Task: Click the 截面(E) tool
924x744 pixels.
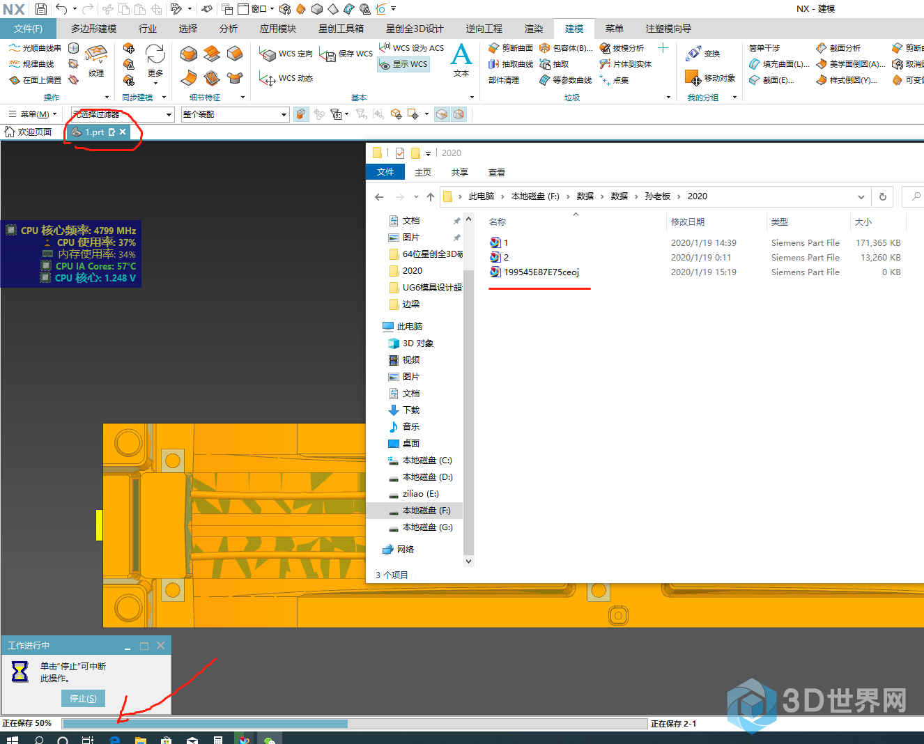Action: click(x=771, y=80)
